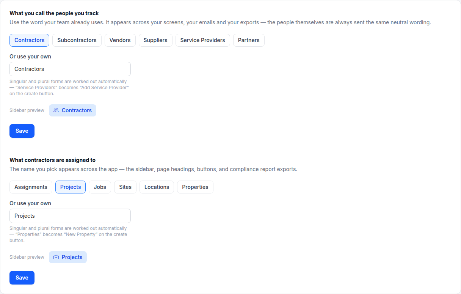Save the assignment naming section
Image resolution: width=461 pixels, height=294 pixels.
click(22, 278)
